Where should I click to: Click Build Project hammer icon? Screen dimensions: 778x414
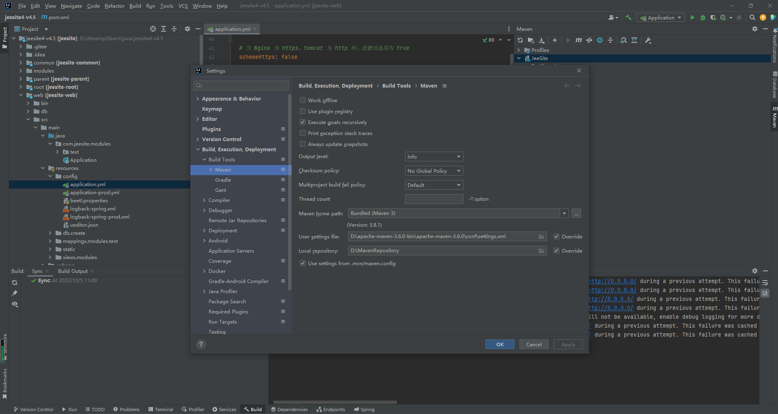628,17
